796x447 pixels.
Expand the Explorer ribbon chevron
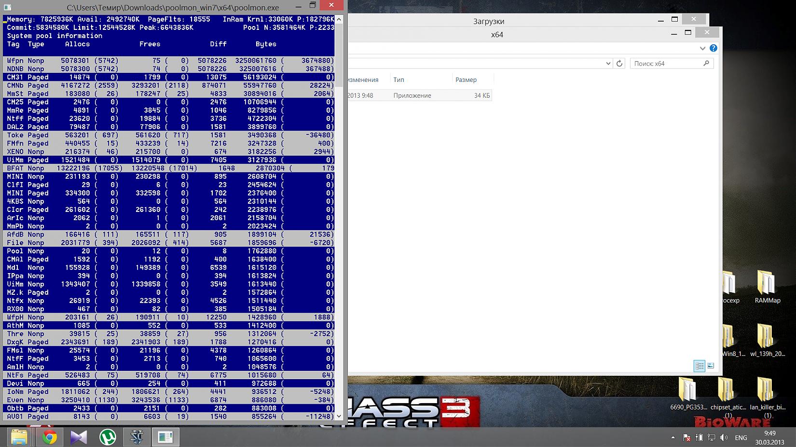[x=702, y=48]
